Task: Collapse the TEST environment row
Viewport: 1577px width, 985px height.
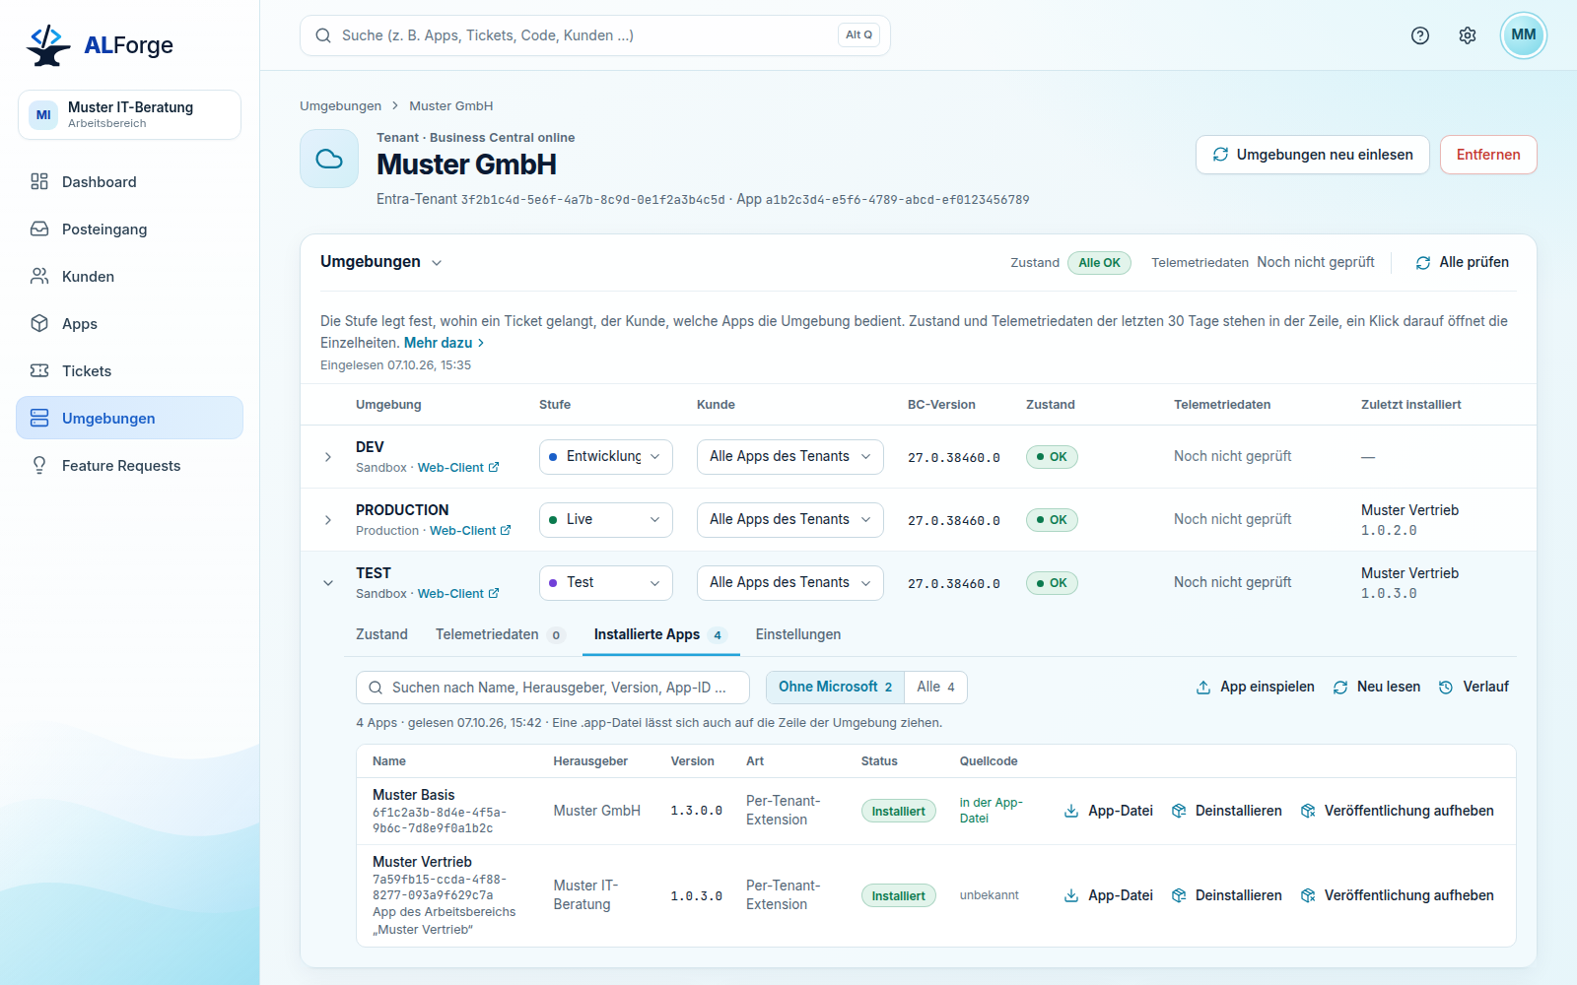Action: pyautogui.click(x=328, y=583)
